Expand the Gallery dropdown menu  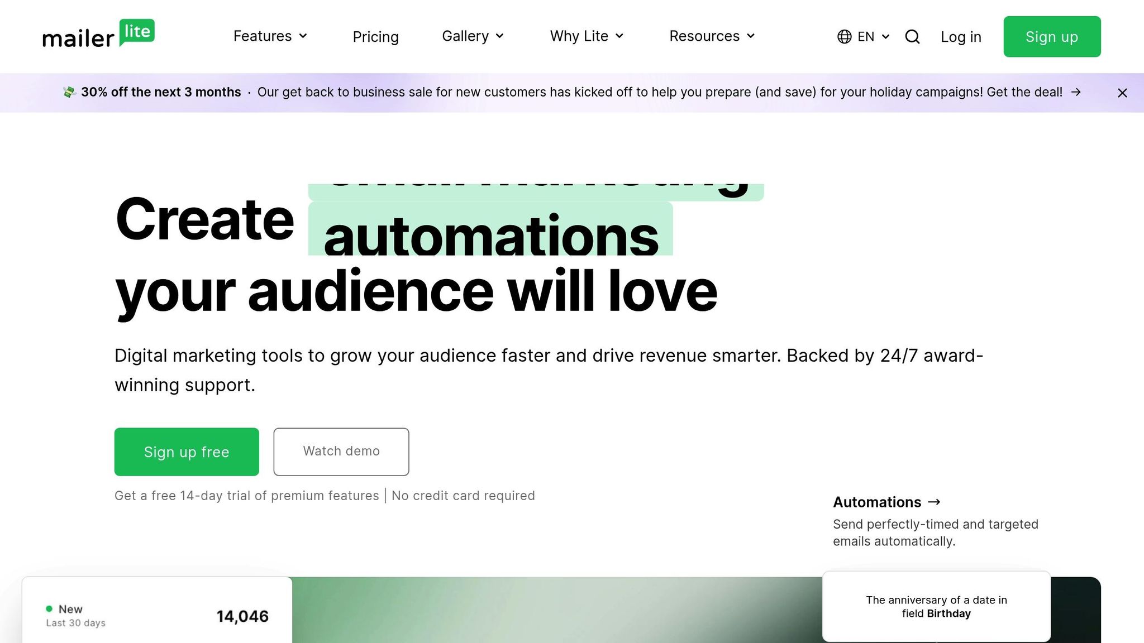(473, 36)
